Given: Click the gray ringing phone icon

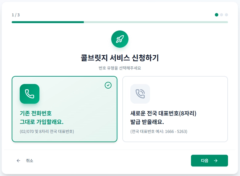Looking at the screenshot, I should click(x=140, y=94).
